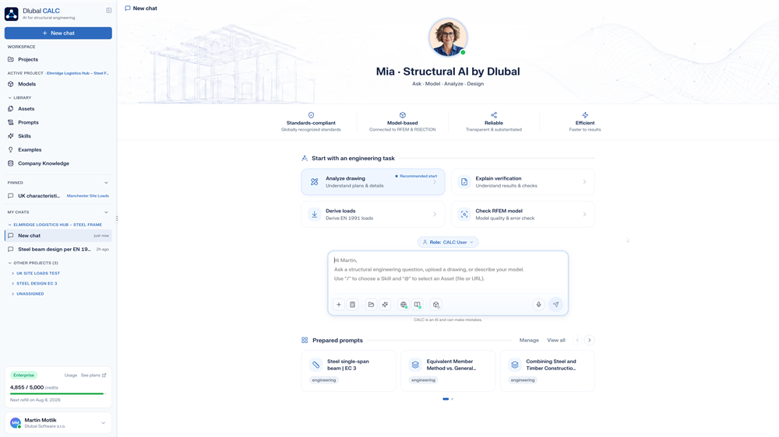Click Manage for prepared prompts

pos(529,341)
